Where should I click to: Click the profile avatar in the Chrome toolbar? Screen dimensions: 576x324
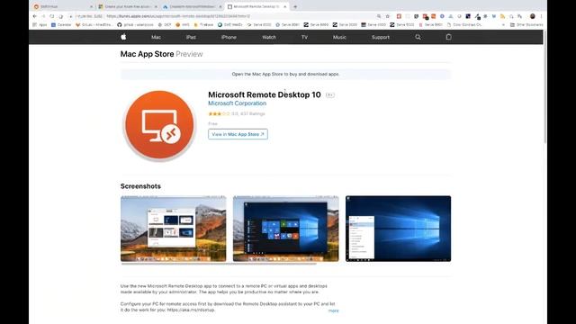click(x=532, y=16)
